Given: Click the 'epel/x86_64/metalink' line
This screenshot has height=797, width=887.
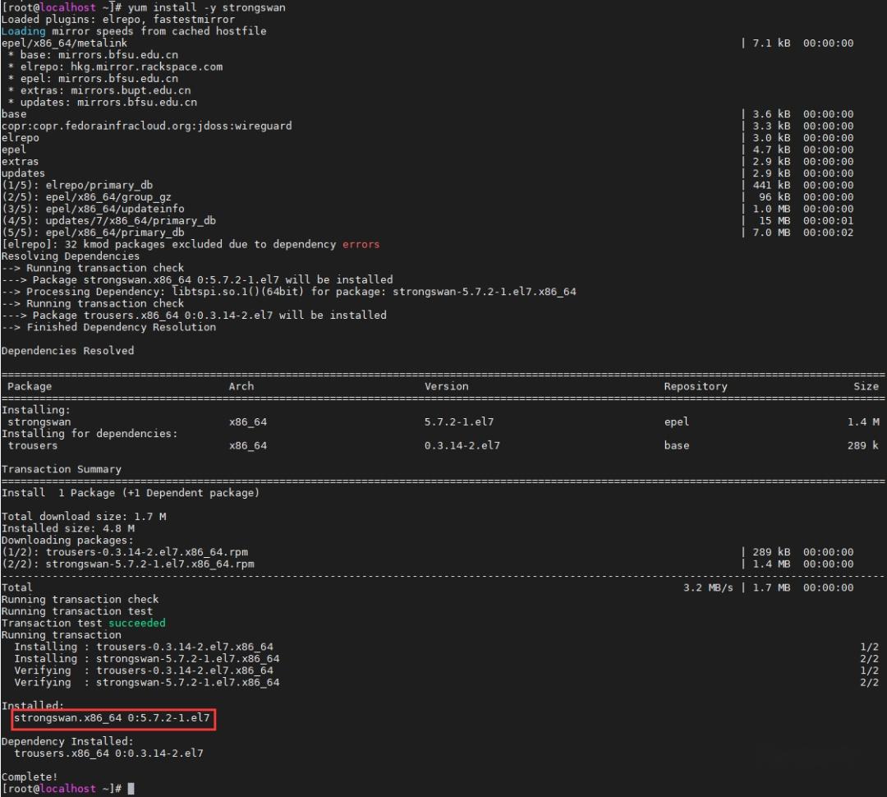Looking at the screenshot, I should (x=64, y=43).
